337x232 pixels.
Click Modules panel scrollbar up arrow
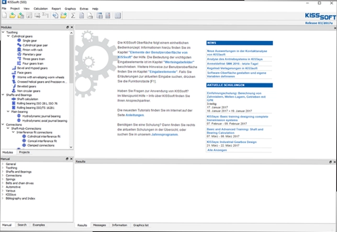point(71,33)
